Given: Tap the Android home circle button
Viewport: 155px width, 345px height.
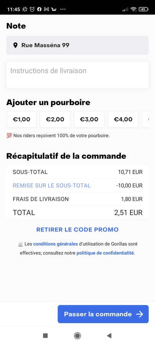Looking at the screenshot, I should click(77, 335).
